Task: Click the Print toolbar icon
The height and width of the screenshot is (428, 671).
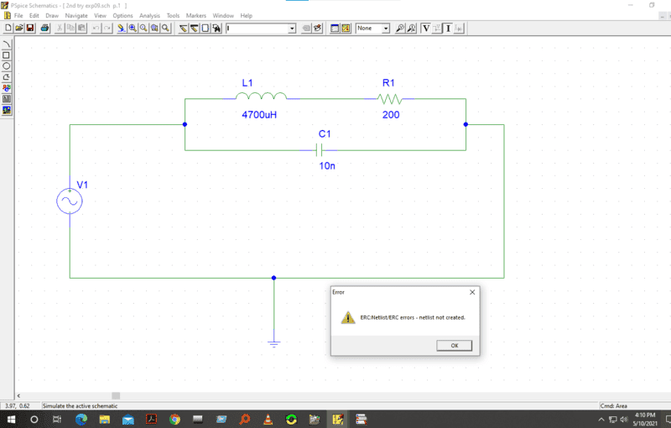Action: tap(44, 28)
